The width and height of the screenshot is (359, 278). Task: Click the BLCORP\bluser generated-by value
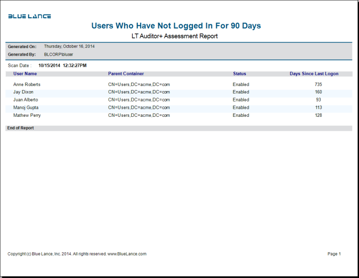point(58,55)
